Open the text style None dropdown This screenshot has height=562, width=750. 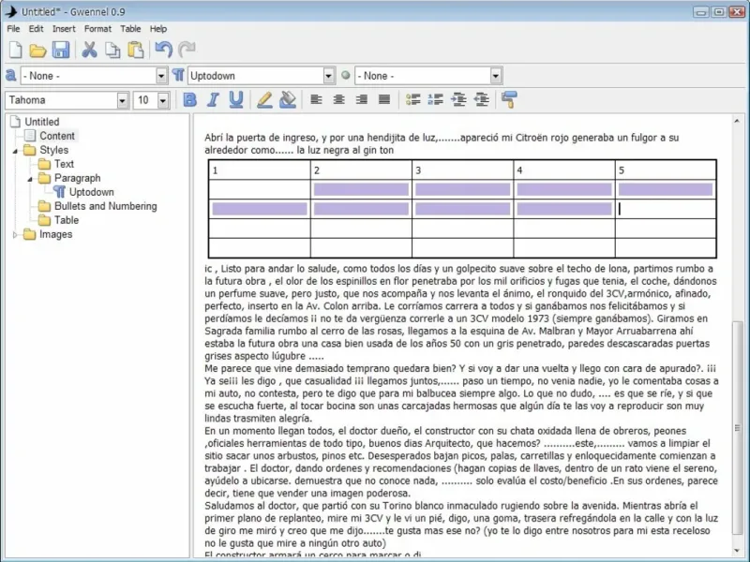click(161, 76)
